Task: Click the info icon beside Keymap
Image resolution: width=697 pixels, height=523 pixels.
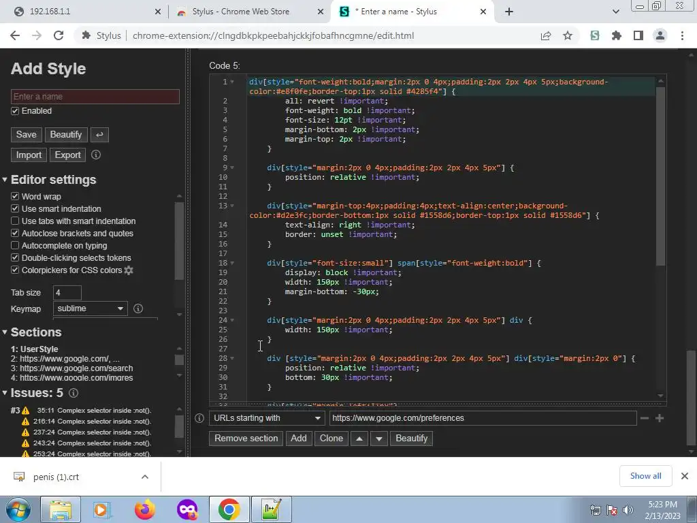Action: pyautogui.click(x=138, y=308)
